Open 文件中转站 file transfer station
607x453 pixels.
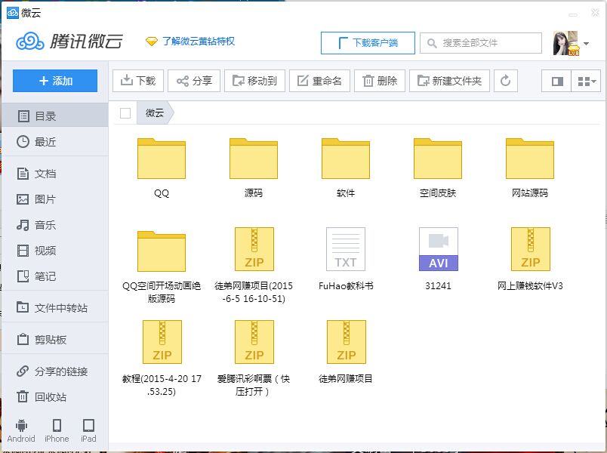(54, 308)
